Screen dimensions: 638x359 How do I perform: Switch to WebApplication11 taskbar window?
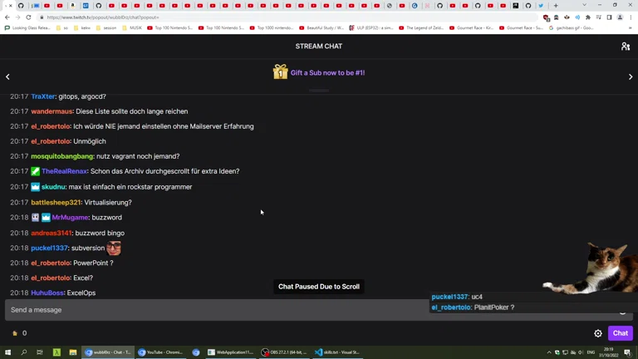[x=230, y=352]
